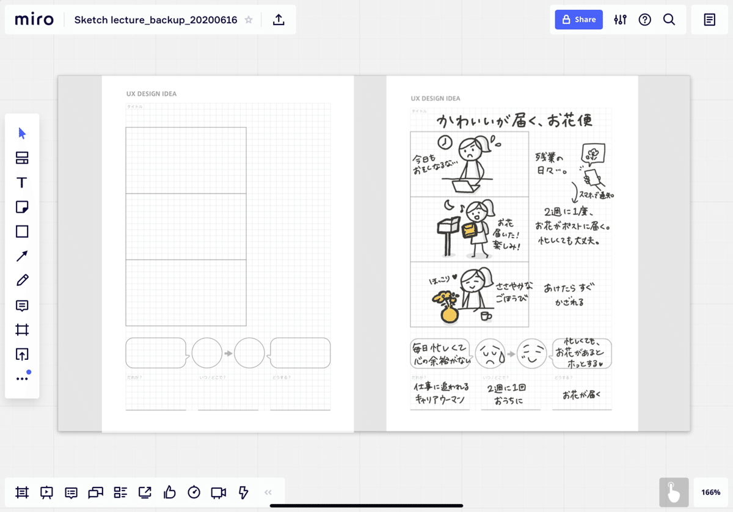Select the Sticky note tool
The width and height of the screenshot is (733, 512).
(21, 207)
